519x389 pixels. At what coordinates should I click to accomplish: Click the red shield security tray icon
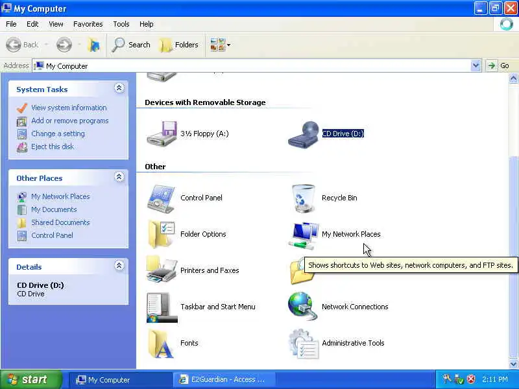coord(471,379)
